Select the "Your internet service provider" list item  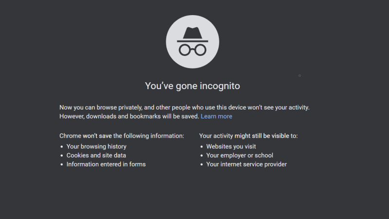point(247,164)
